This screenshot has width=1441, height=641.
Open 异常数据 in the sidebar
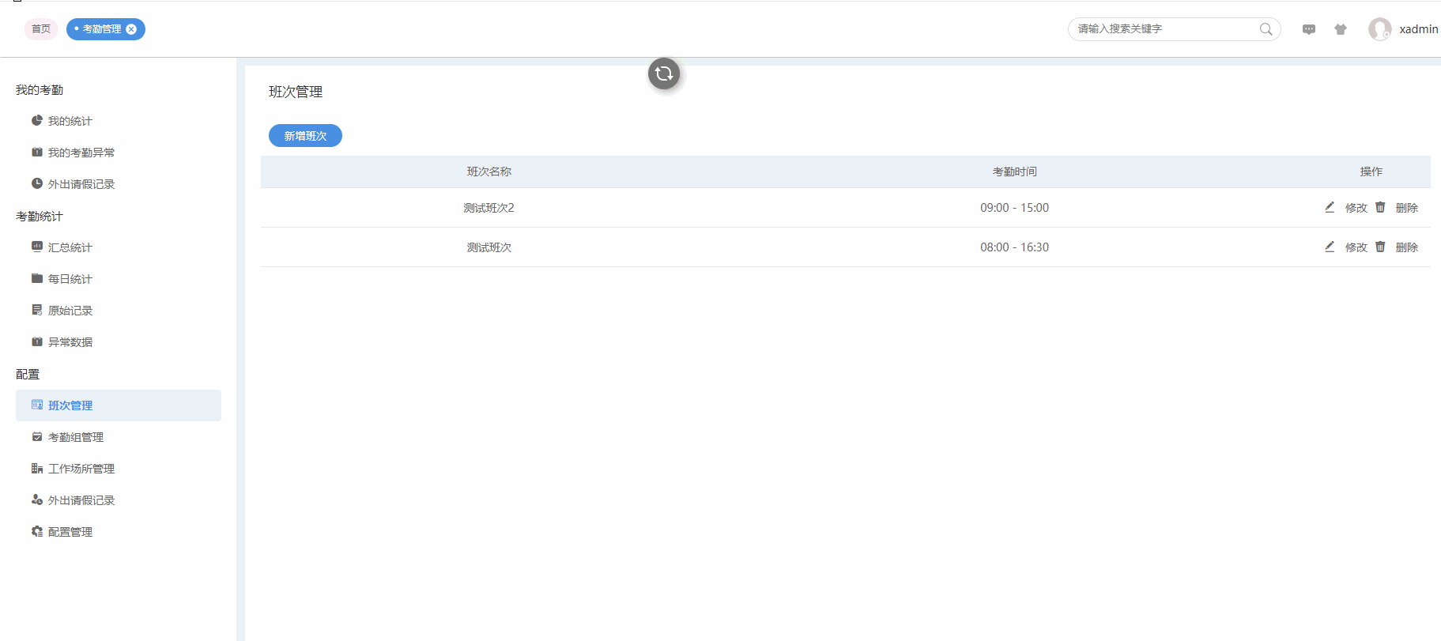click(119, 342)
